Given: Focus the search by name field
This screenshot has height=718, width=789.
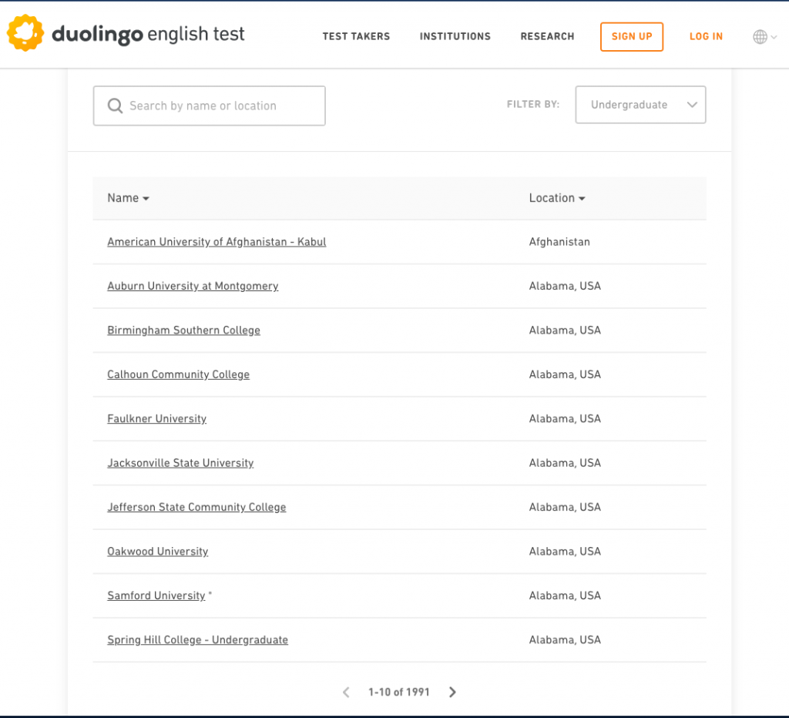Looking at the screenshot, I should pos(210,106).
